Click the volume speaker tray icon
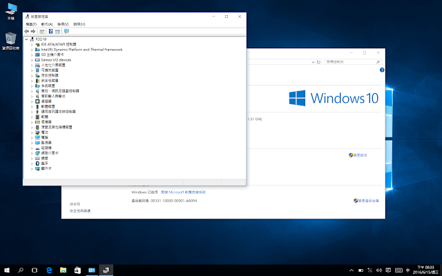Screen dimensions: 442x276 click(x=379, y=270)
